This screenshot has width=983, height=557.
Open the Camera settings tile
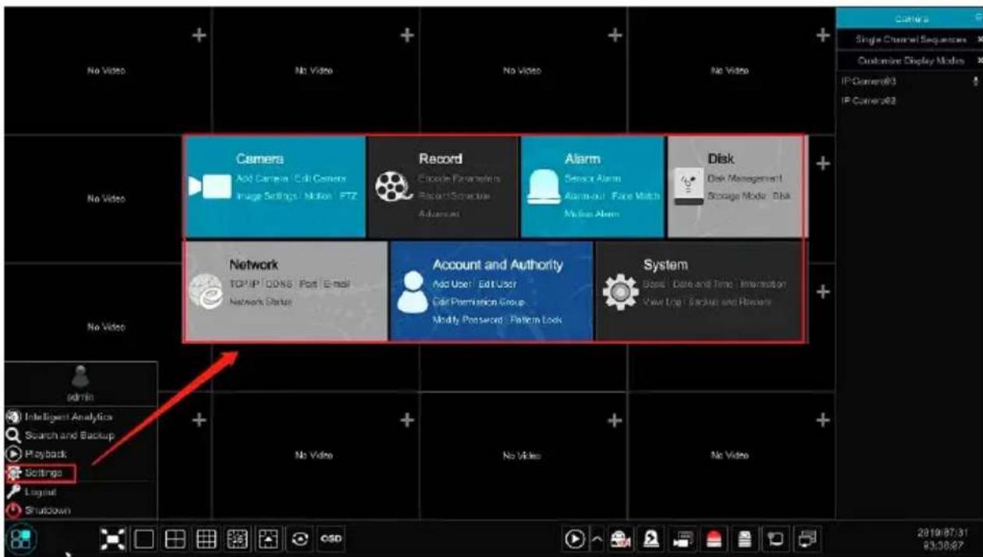[x=274, y=187]
